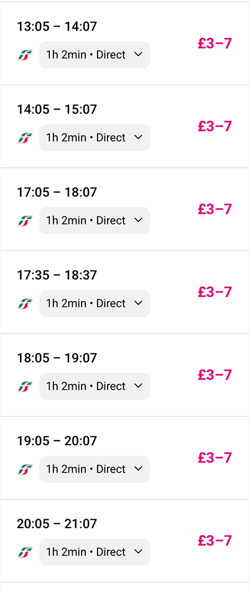
Task: Expand journey details for 14:05 – 15:07
Action: click(95, 138)
